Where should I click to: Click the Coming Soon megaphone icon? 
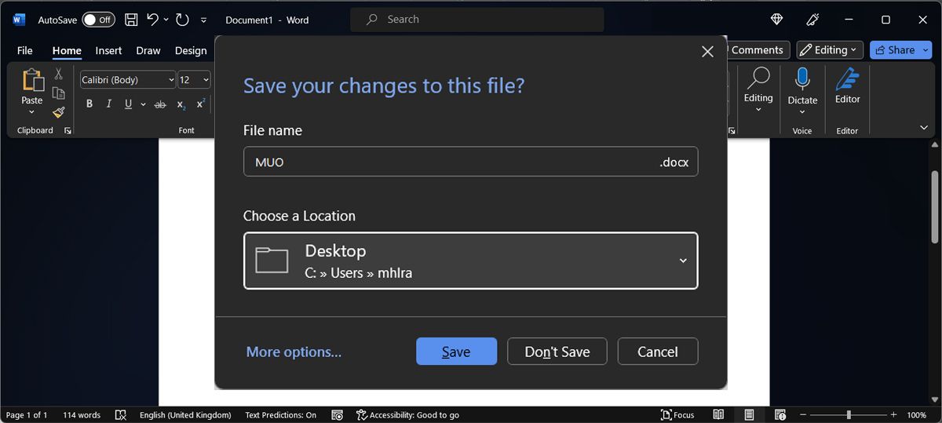[813, 20]
